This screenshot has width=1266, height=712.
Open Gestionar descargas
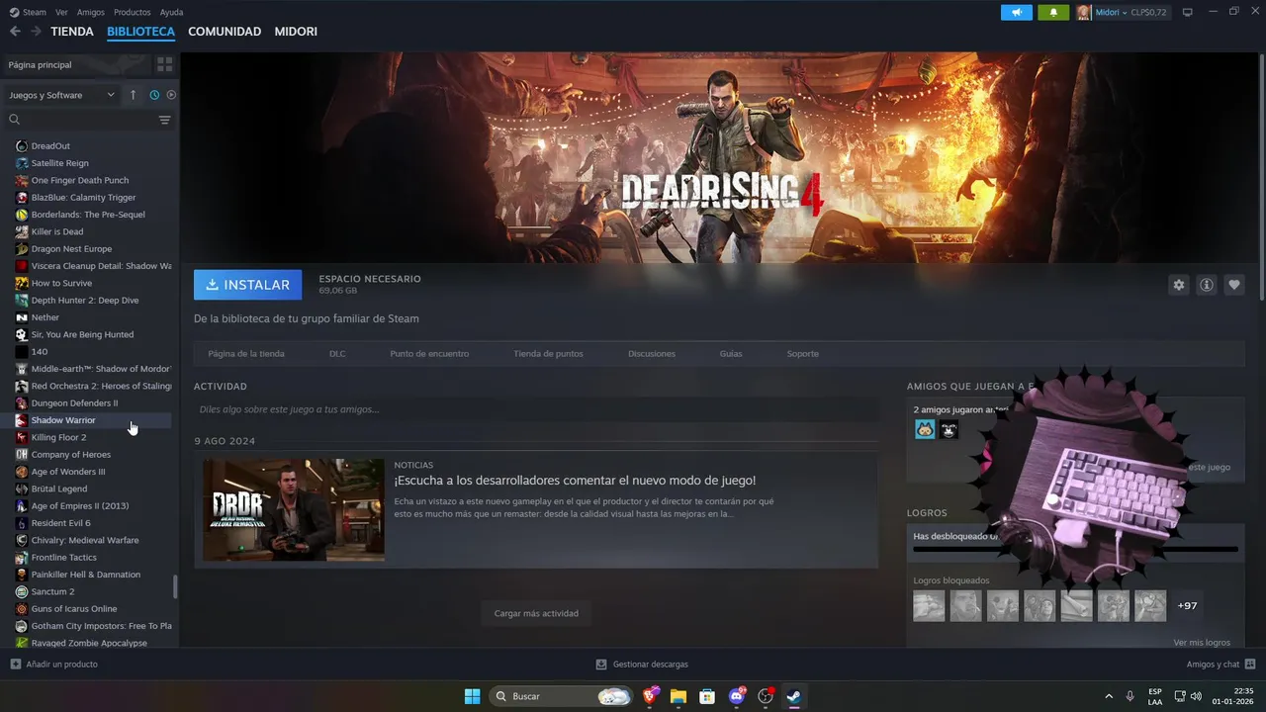click(x=642, y=665)
